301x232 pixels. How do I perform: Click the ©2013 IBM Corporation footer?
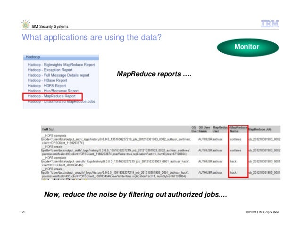tap(262, 212)
